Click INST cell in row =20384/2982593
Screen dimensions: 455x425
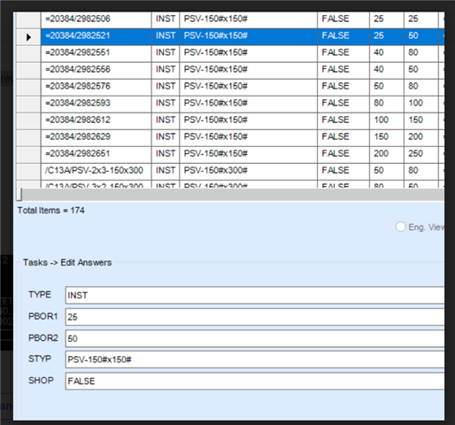coord(166,104)
